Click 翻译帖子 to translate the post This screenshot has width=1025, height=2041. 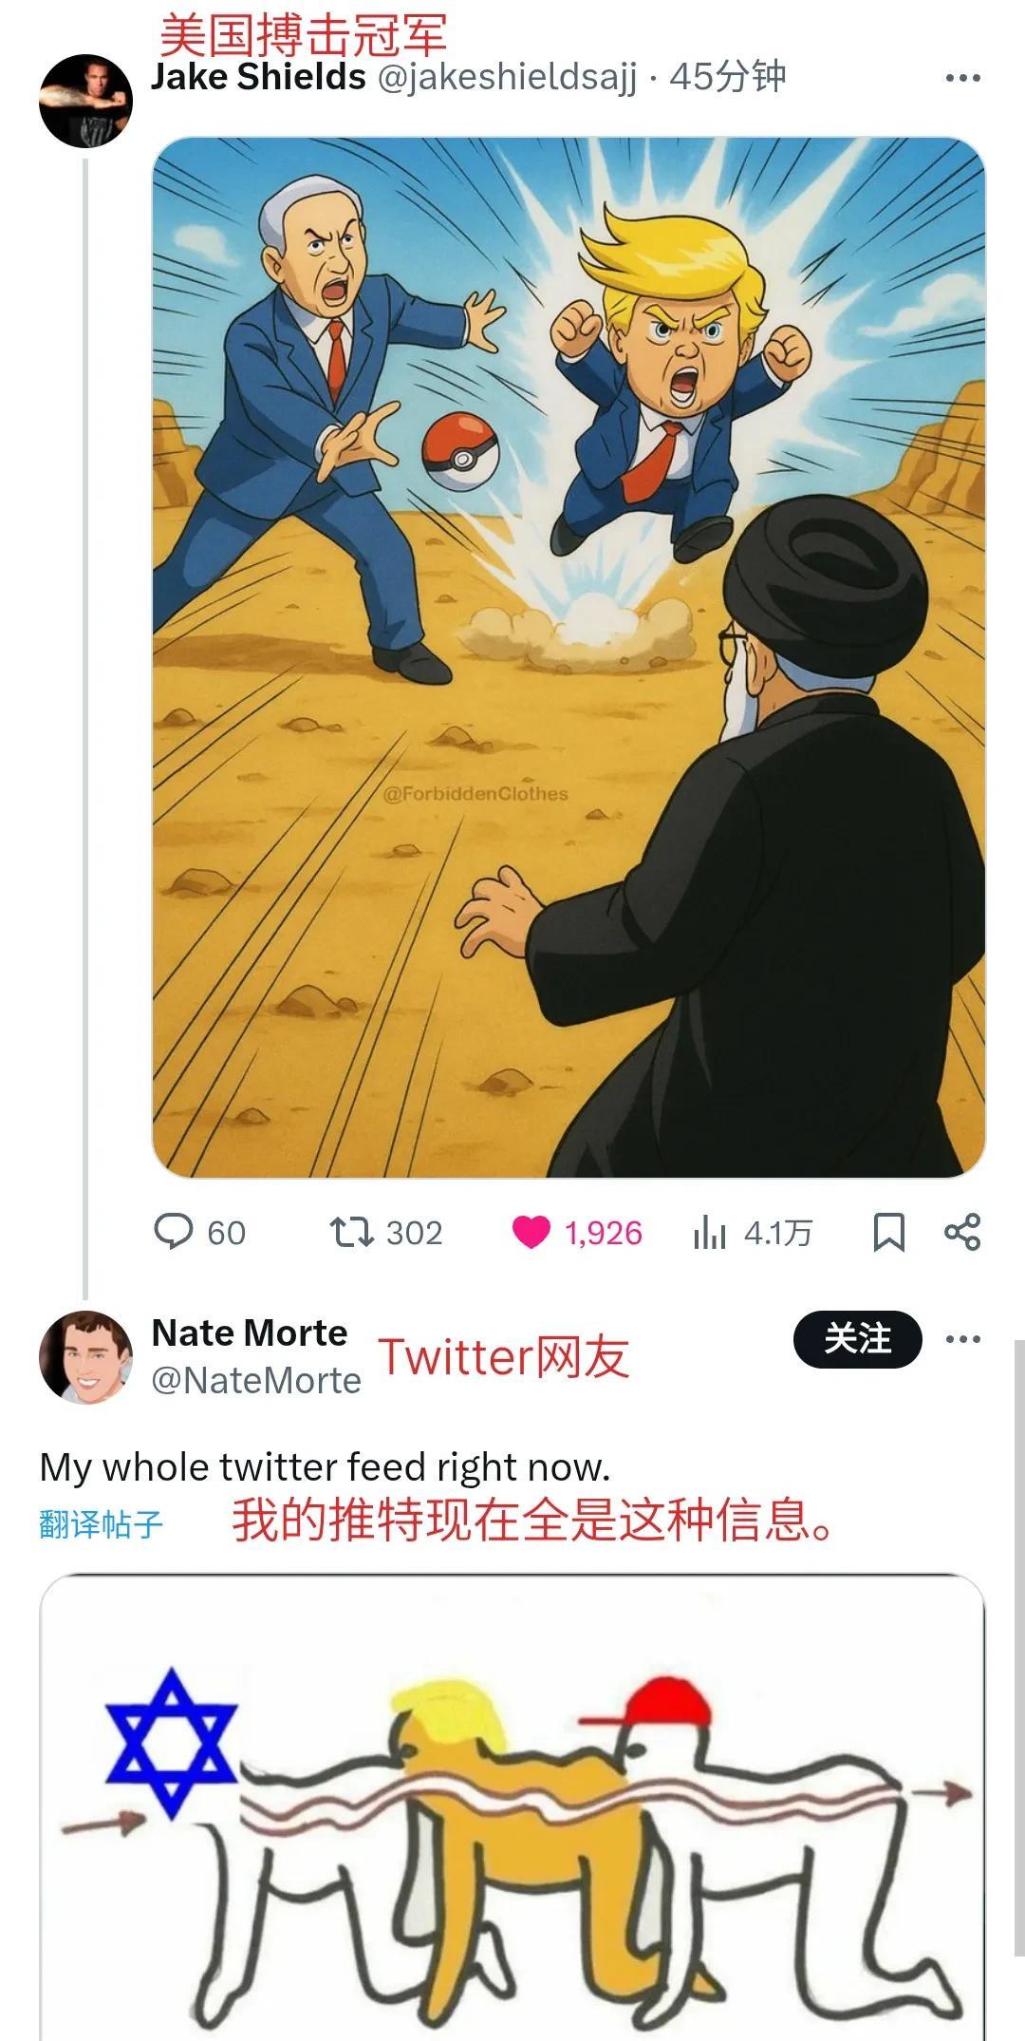(x=102, y=1523)
